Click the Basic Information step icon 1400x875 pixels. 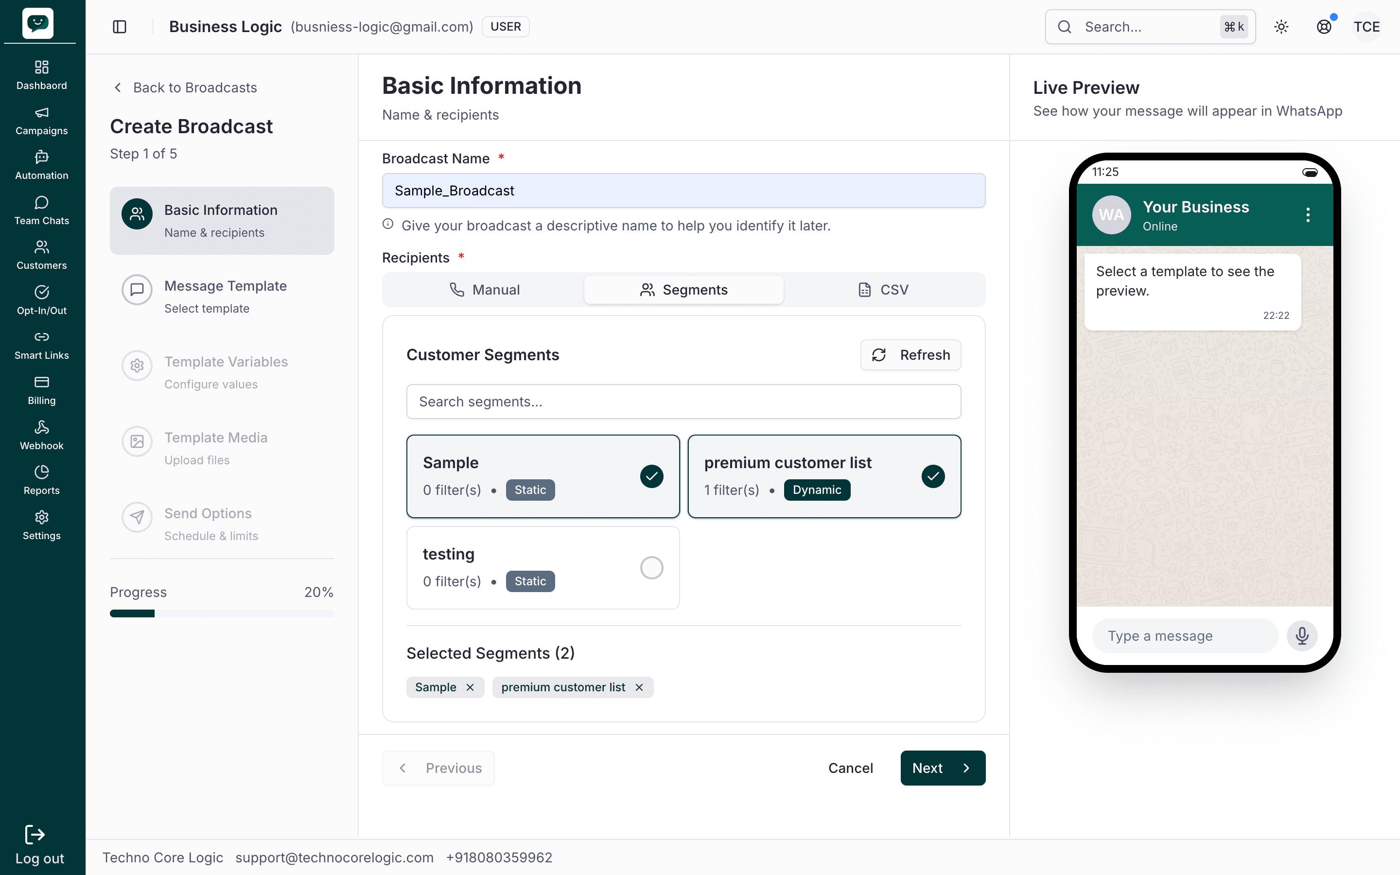(137, 214)
